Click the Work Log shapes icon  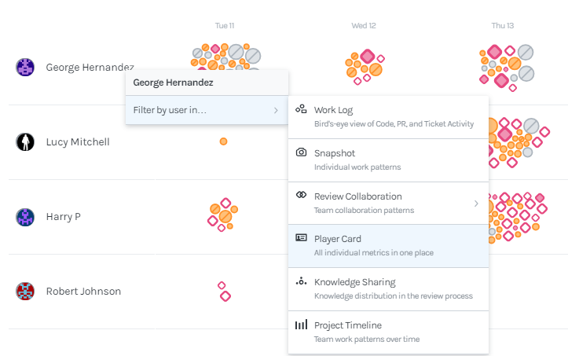[x=301, y=108]
